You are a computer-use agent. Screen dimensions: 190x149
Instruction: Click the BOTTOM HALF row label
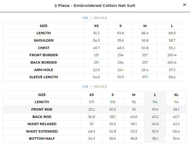42,139
